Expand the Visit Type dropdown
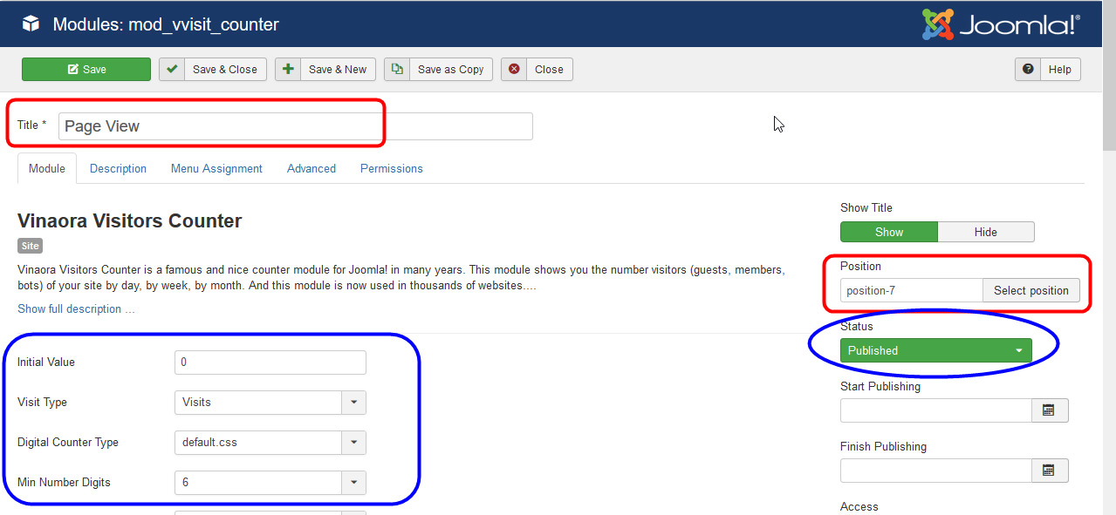The width and height of the screenshot is (1116, 515). [355, 402]
